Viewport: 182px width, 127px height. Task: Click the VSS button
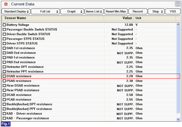[173, 11]
